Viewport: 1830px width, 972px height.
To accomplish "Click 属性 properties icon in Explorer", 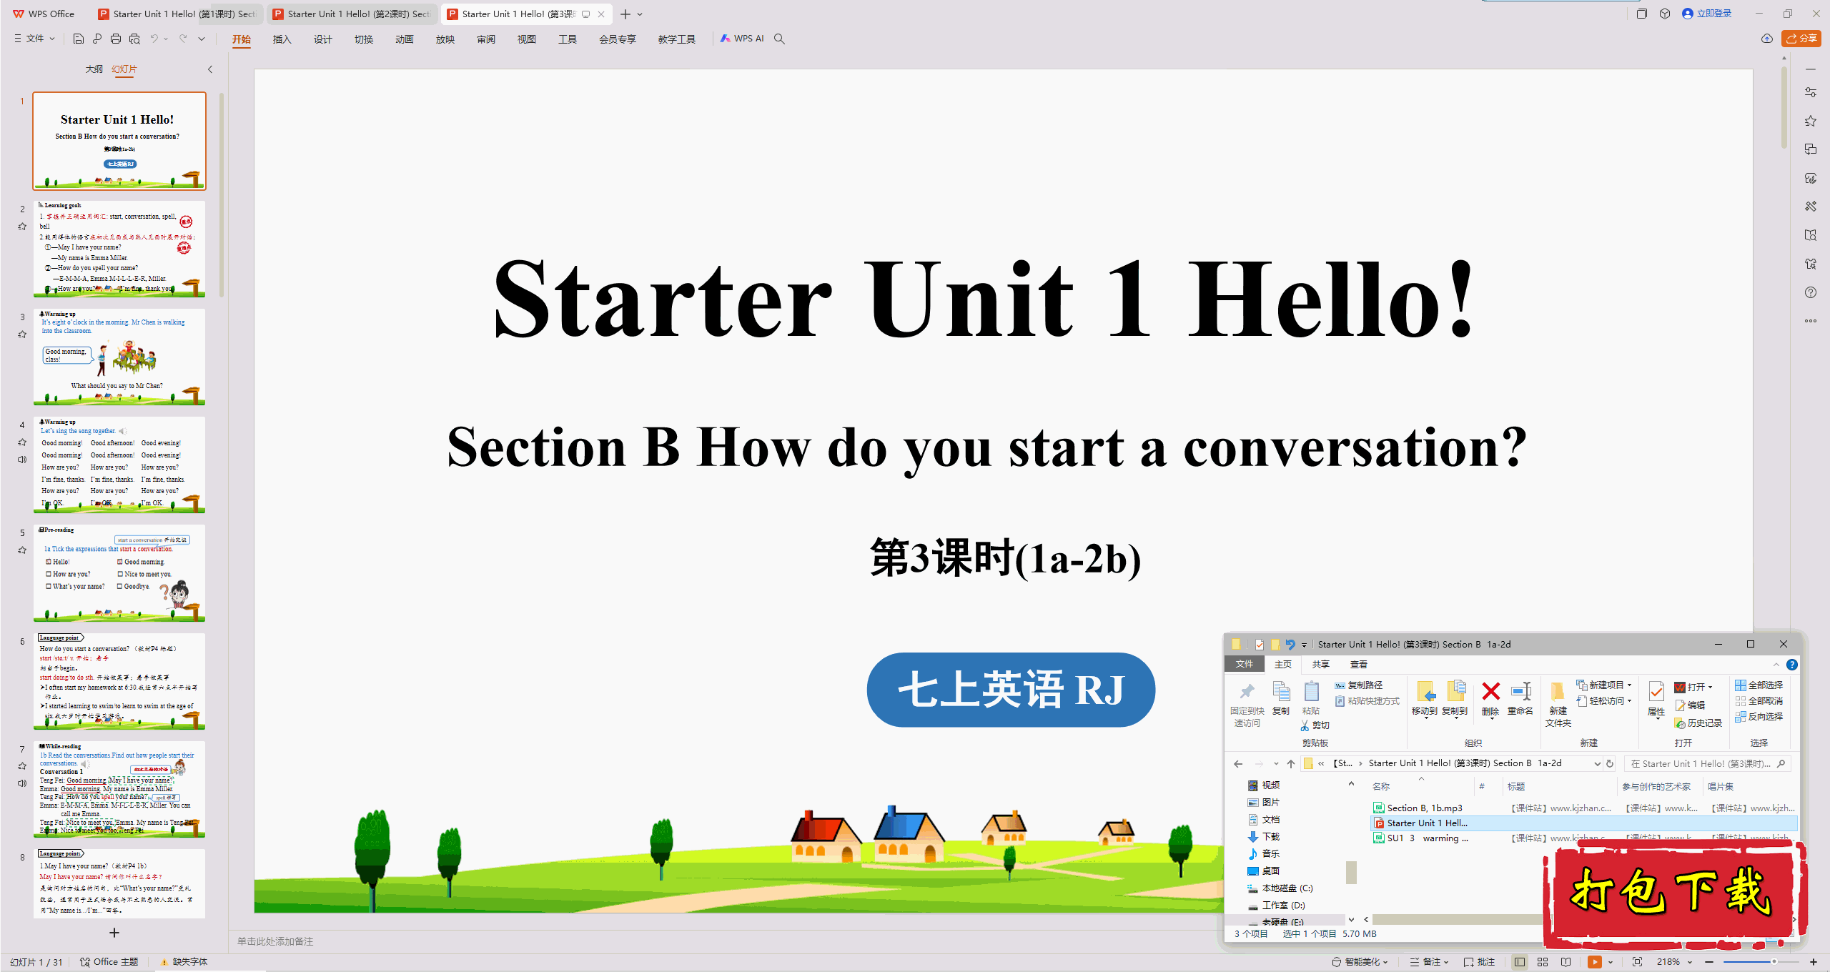I will (1656, 699).
